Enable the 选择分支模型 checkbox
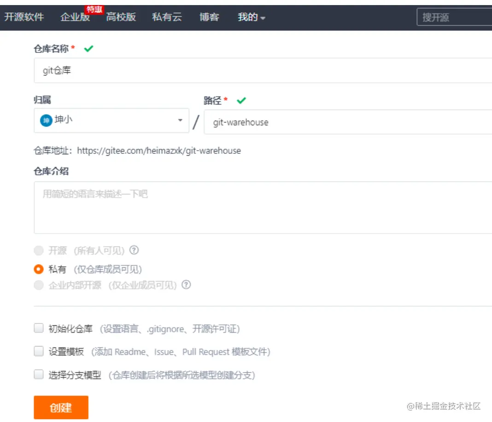This screenshot has height=422, width=492. [x=39, y=374]
